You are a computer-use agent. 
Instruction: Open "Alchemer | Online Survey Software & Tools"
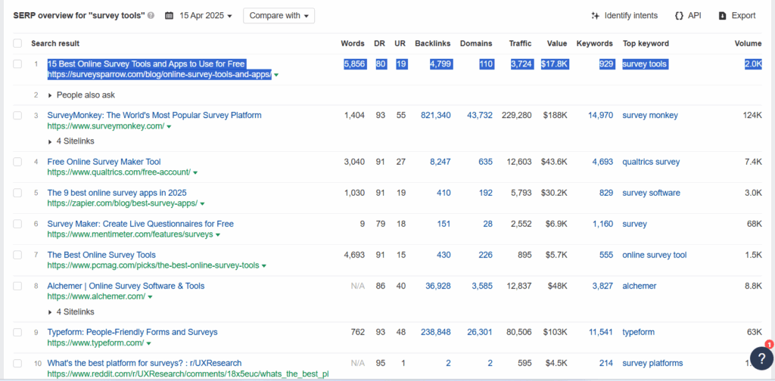[126, 286]
